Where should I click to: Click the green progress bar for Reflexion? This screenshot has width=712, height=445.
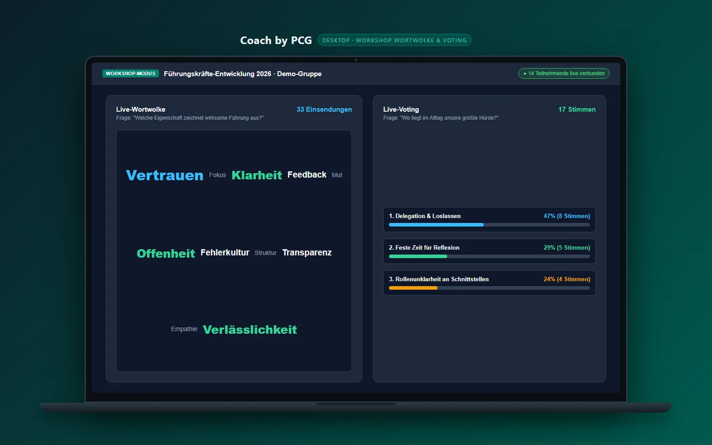click(418, 257)
